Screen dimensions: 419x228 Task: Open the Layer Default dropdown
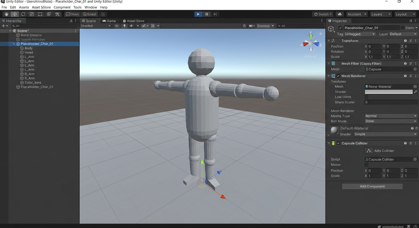pyautogui.click(x=403, y=34)
